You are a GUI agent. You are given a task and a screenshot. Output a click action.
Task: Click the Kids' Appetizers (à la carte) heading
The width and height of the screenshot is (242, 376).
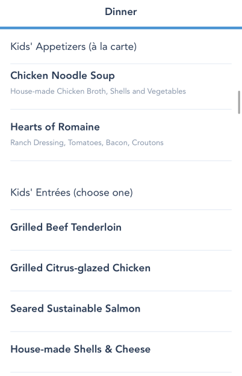click(73, 46)
